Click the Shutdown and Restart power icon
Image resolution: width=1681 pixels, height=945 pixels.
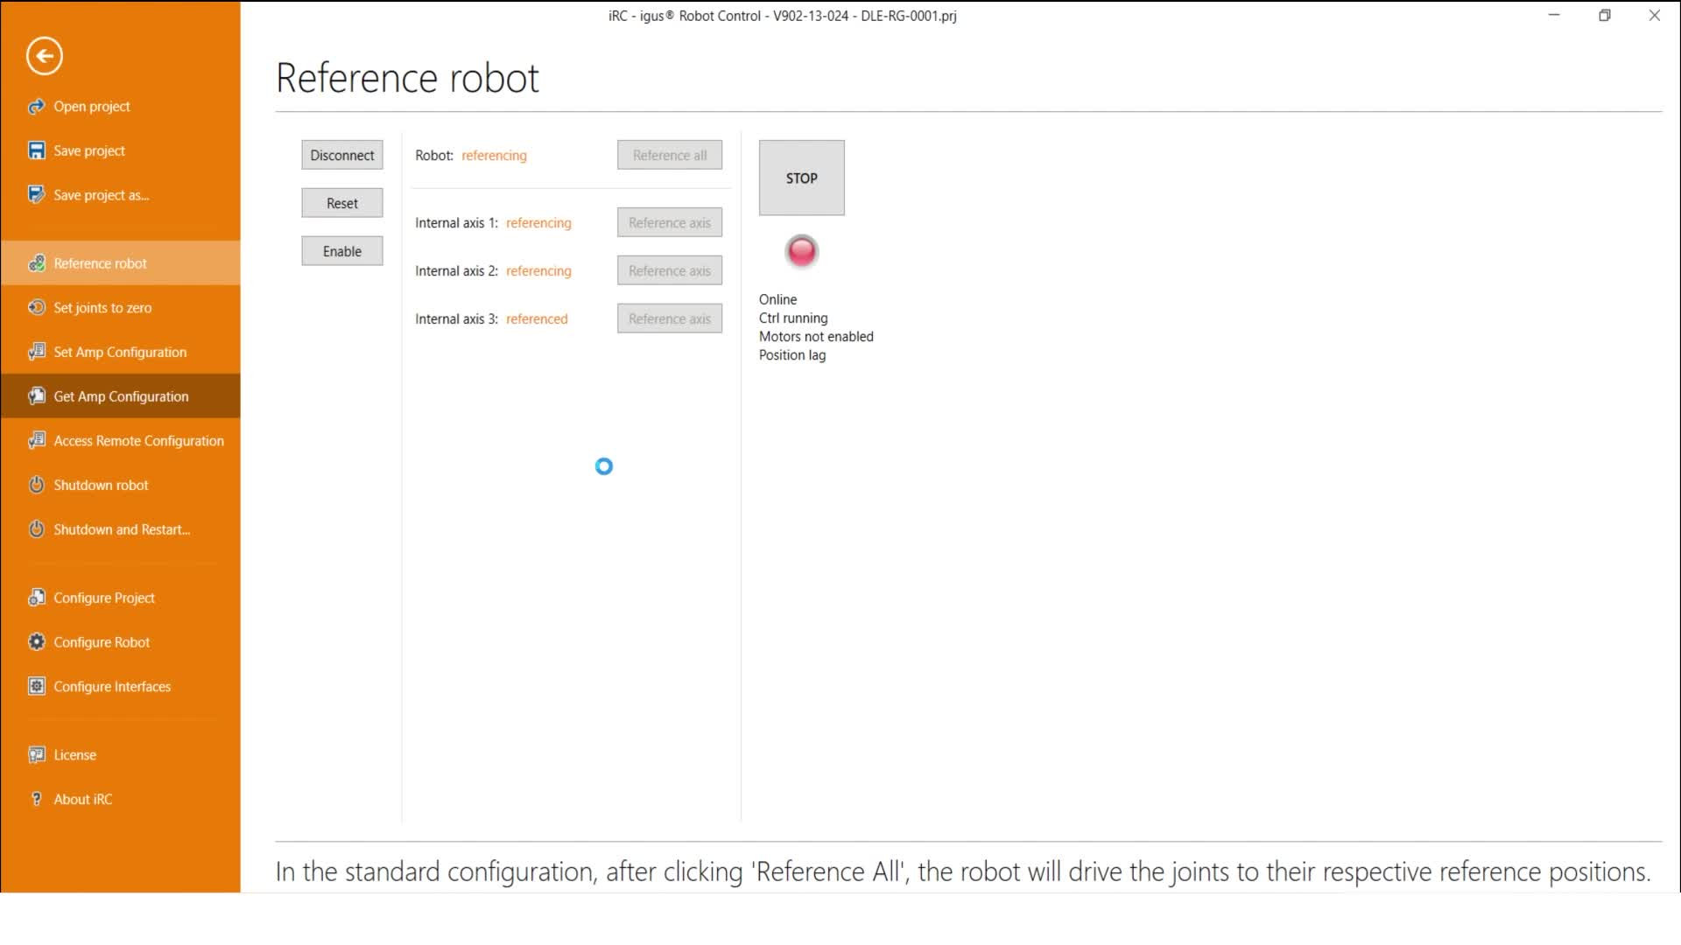click(36, 529)
